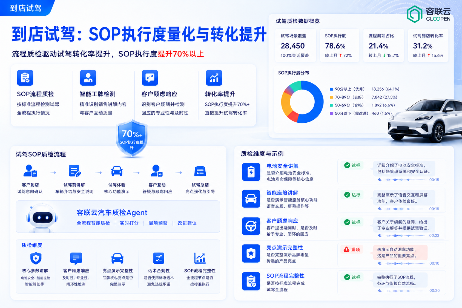Click the 70%+ SOP执行度提升 shield badge
This screenshot has height=308, width=462.
[132, 139]
